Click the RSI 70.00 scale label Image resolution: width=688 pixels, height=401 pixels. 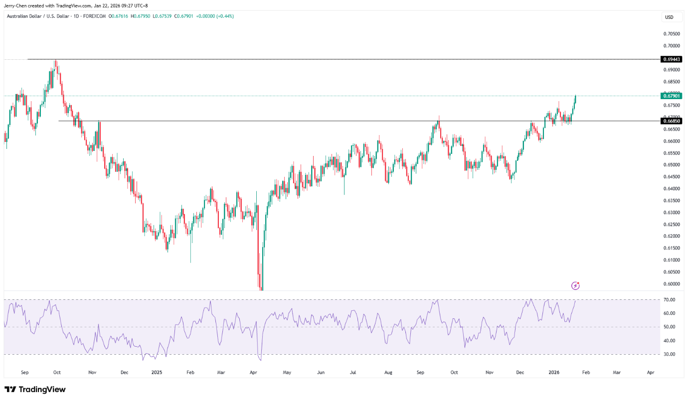670,300
